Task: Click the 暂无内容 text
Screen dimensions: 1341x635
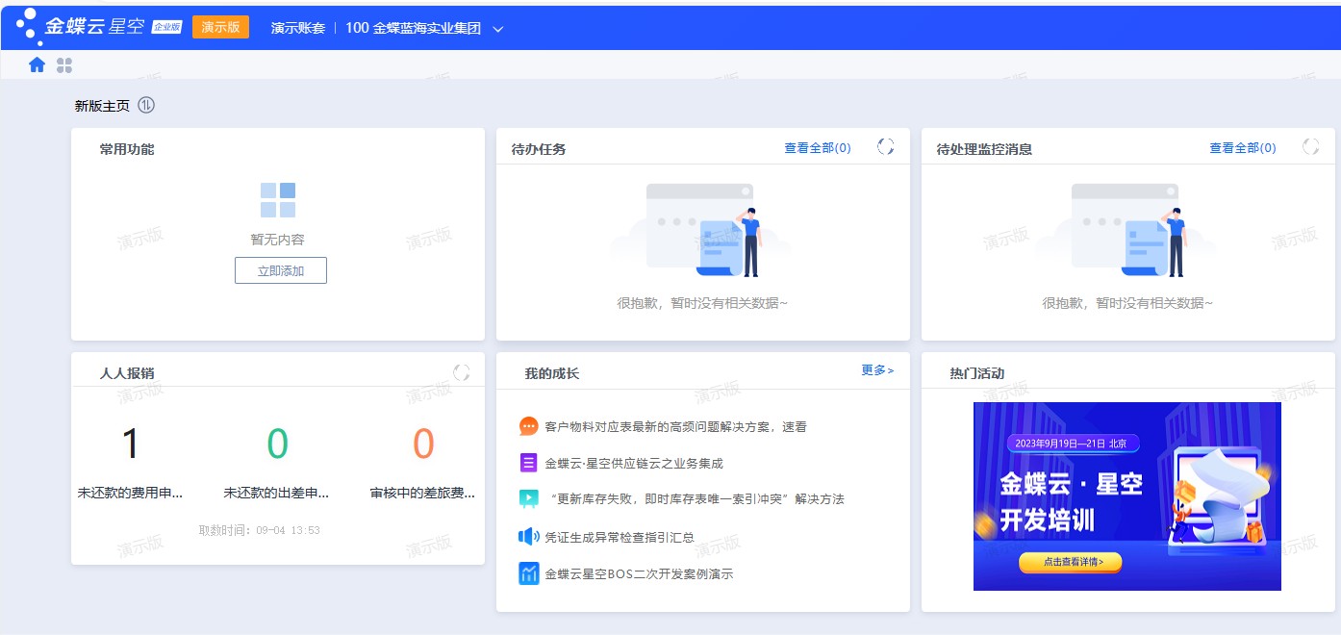Action: click(x=278, y=240)
